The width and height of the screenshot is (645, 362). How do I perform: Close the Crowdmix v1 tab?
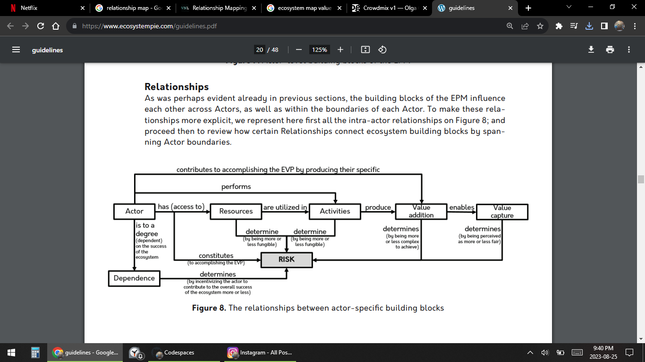point(424,8)
